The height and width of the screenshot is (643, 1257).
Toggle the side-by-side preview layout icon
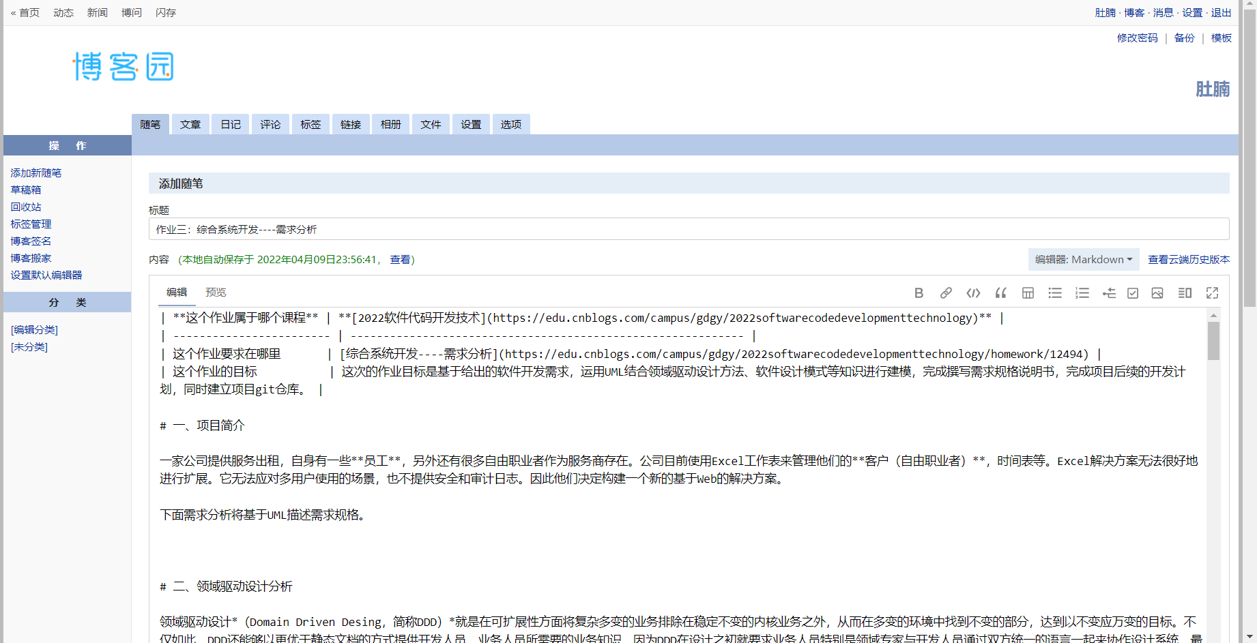(x=1185, y=293)
